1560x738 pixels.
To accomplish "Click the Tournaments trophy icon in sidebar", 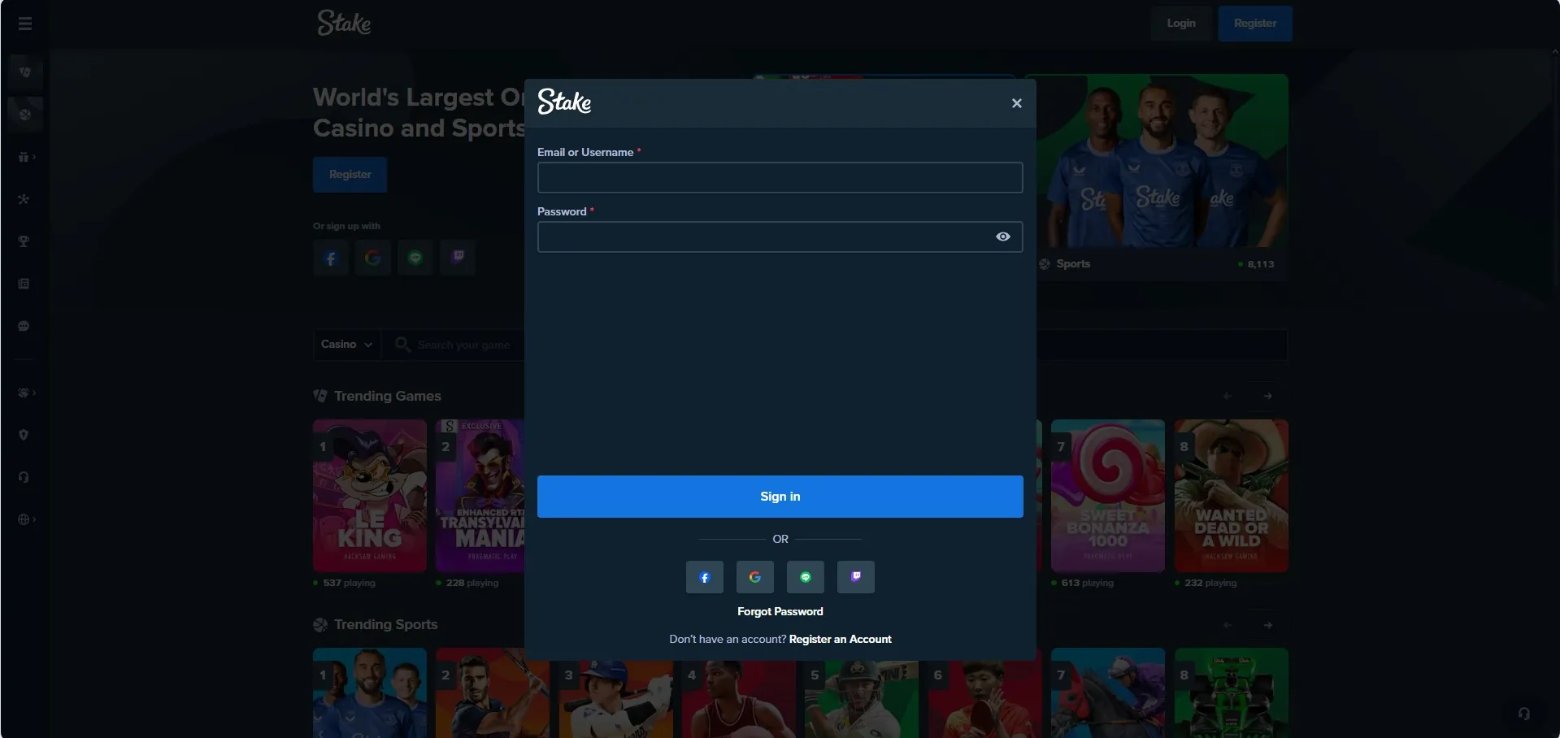I will [24, 241].
